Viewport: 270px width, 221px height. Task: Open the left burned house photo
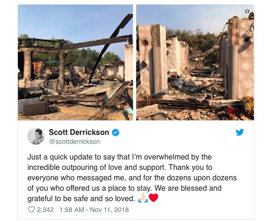pos(75,62)
